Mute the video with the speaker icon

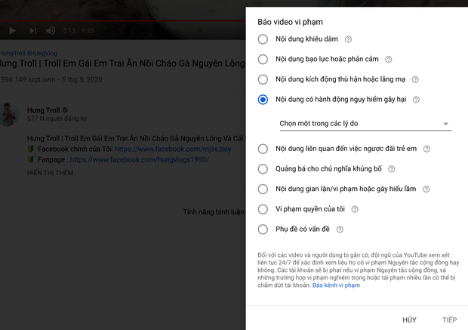(x=51, y=30)
